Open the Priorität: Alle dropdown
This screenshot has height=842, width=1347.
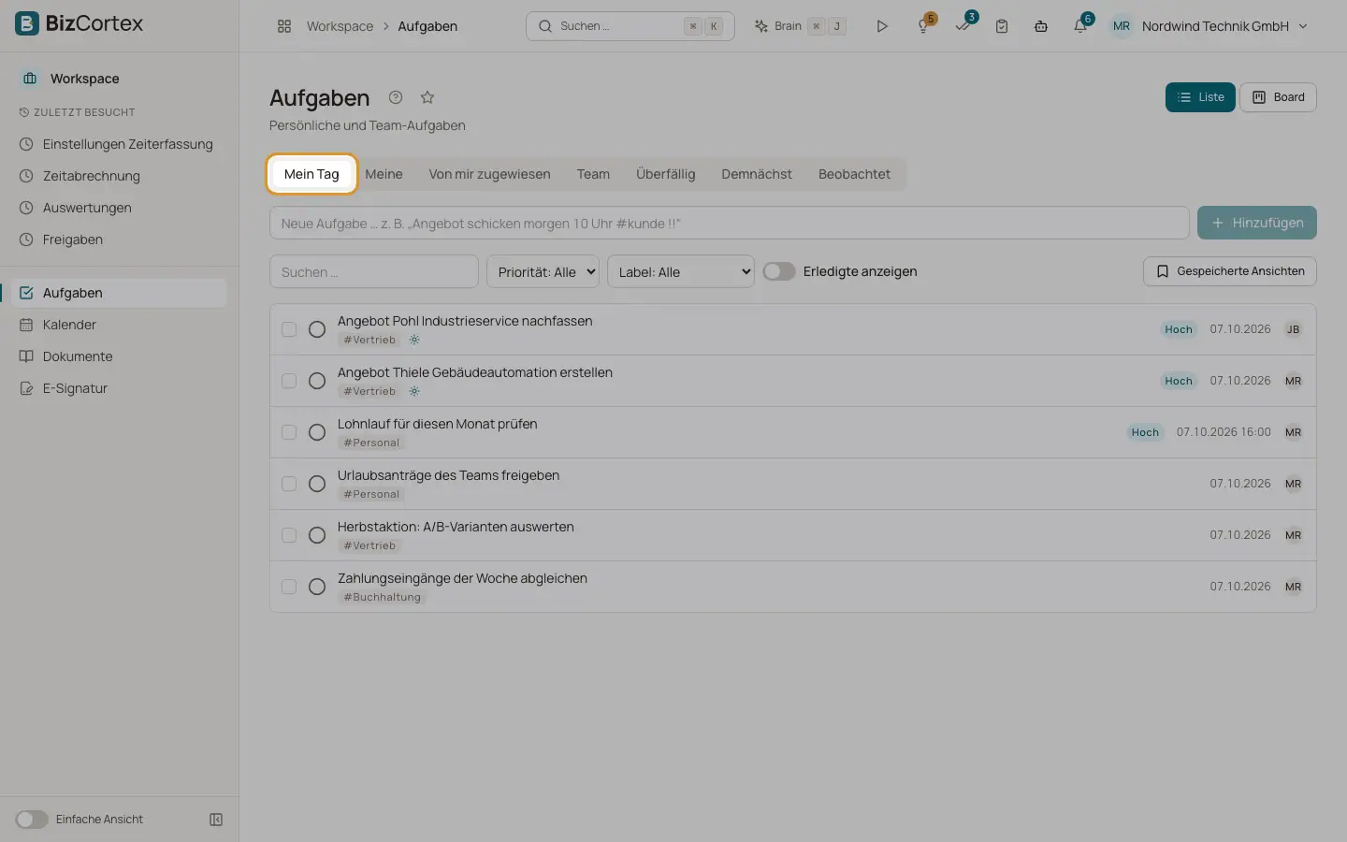[543, 271]
